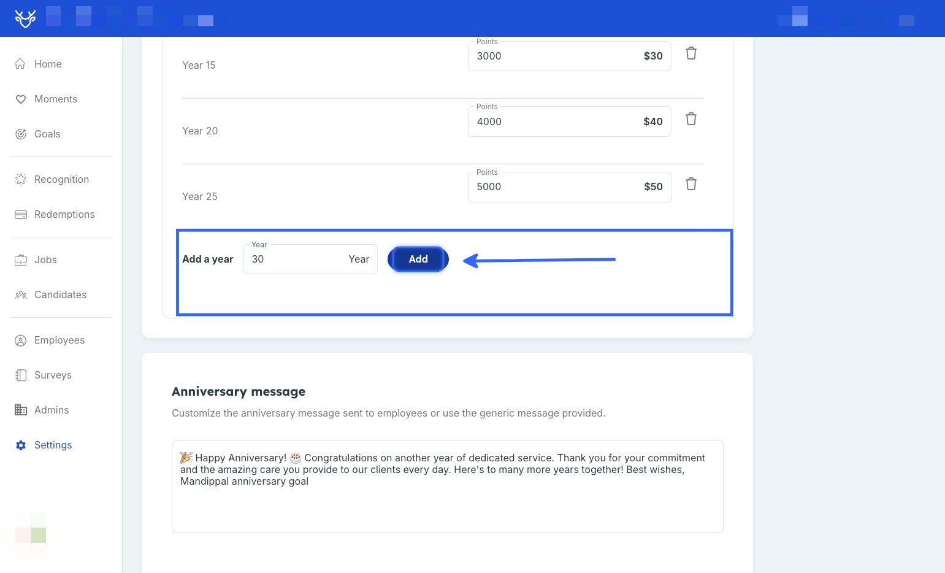The height and width of the screenshot is (573, 945).
Task: Edit the Year 25 points field with 5000
Action: (569, 187)
